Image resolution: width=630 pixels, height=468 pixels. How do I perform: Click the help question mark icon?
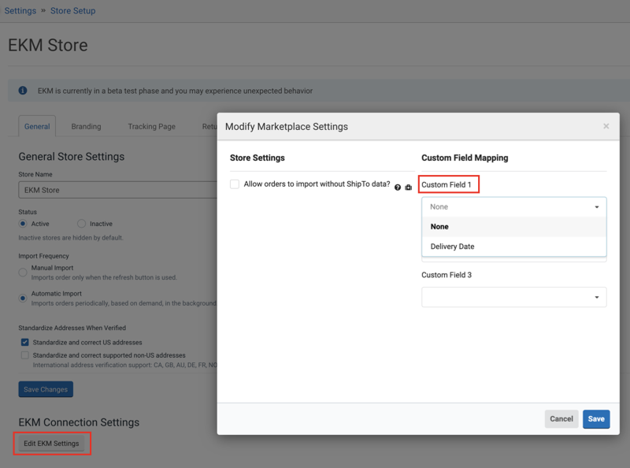(x=398, y=188)
